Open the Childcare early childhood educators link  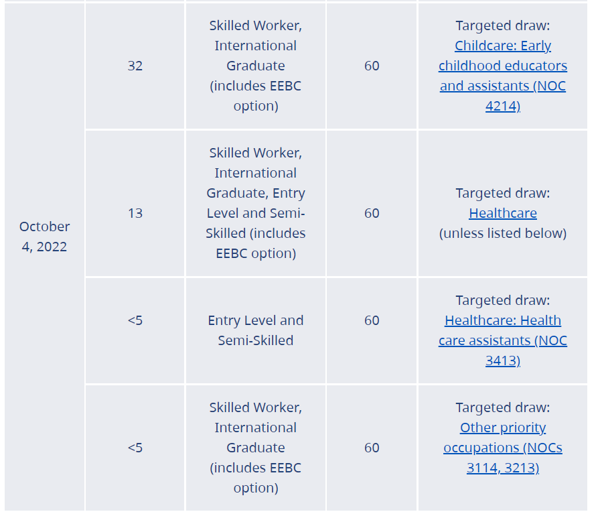[x=503, y=66]
